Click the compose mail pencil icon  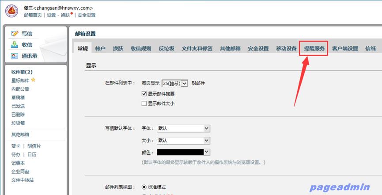tap(15, 34)
